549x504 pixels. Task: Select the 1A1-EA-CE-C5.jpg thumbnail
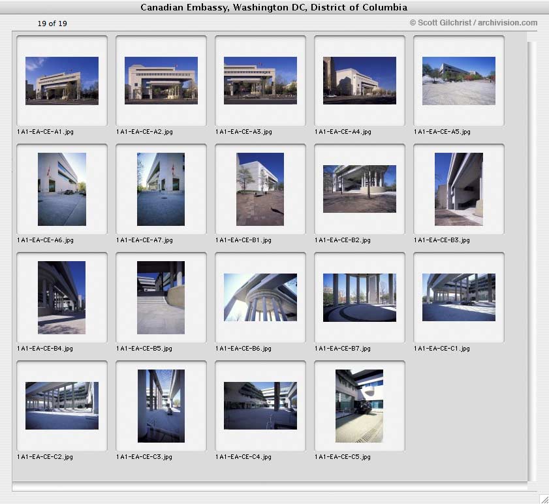click(359, 406)
